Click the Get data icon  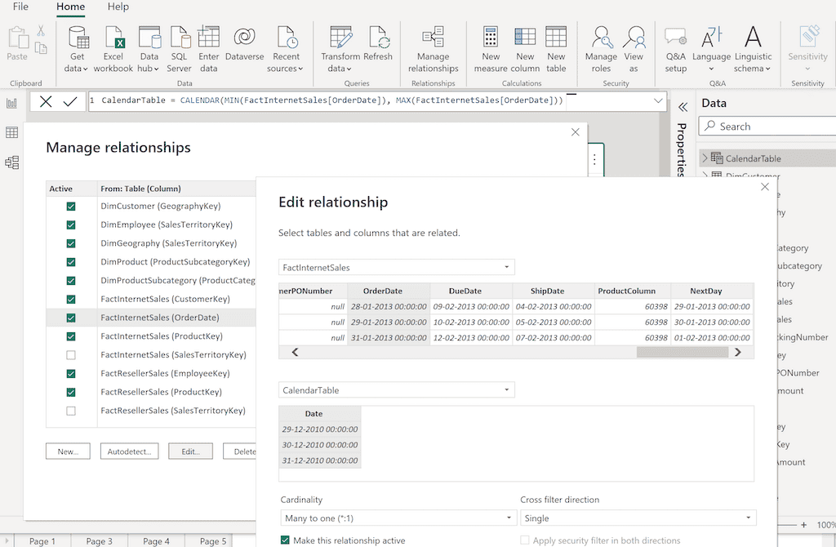click(x=78, y=38)
